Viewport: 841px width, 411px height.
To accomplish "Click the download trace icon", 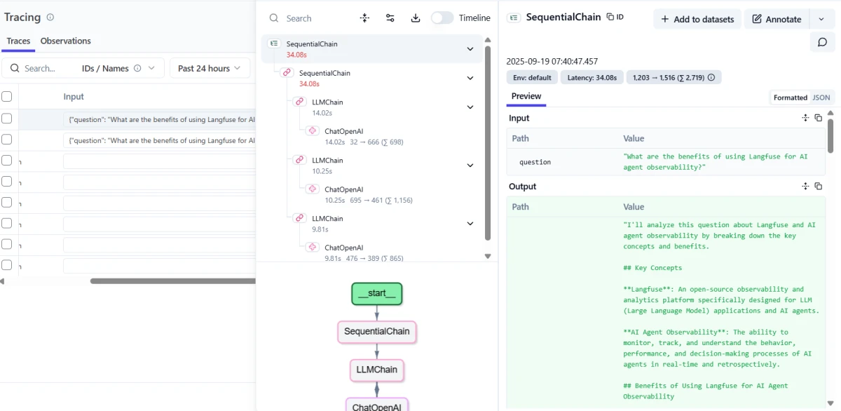I will [x=416, y=18].
